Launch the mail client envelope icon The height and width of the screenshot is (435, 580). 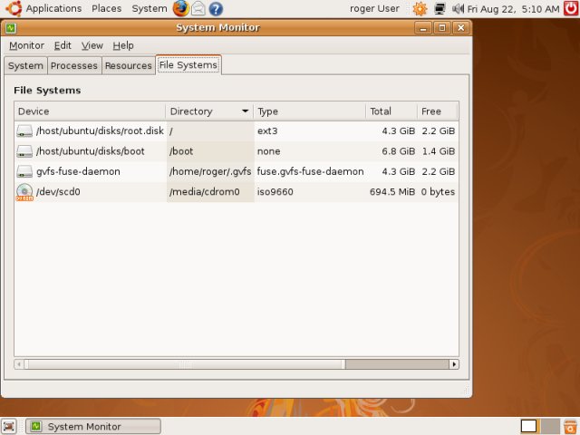click(x=198, y=8)
